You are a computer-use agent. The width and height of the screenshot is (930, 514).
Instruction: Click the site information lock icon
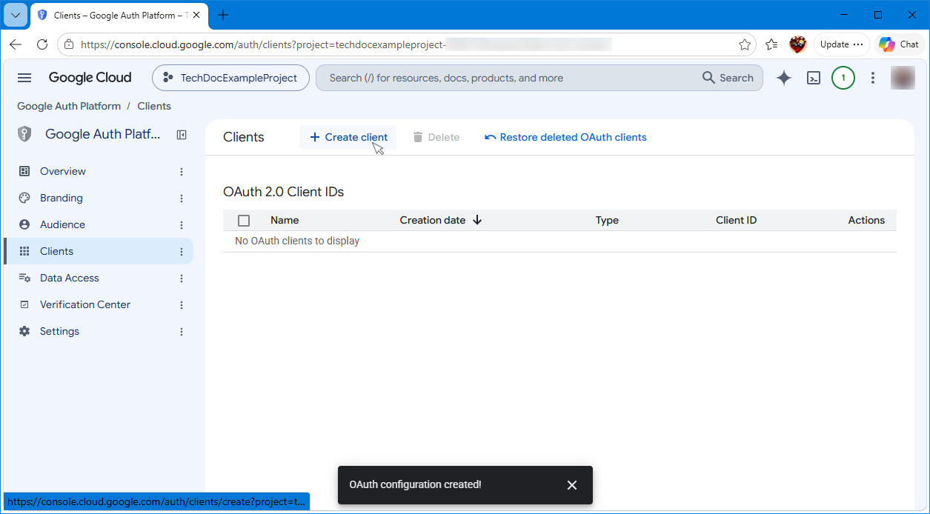69,44
